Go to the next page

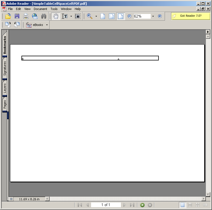tap(125, 205)
